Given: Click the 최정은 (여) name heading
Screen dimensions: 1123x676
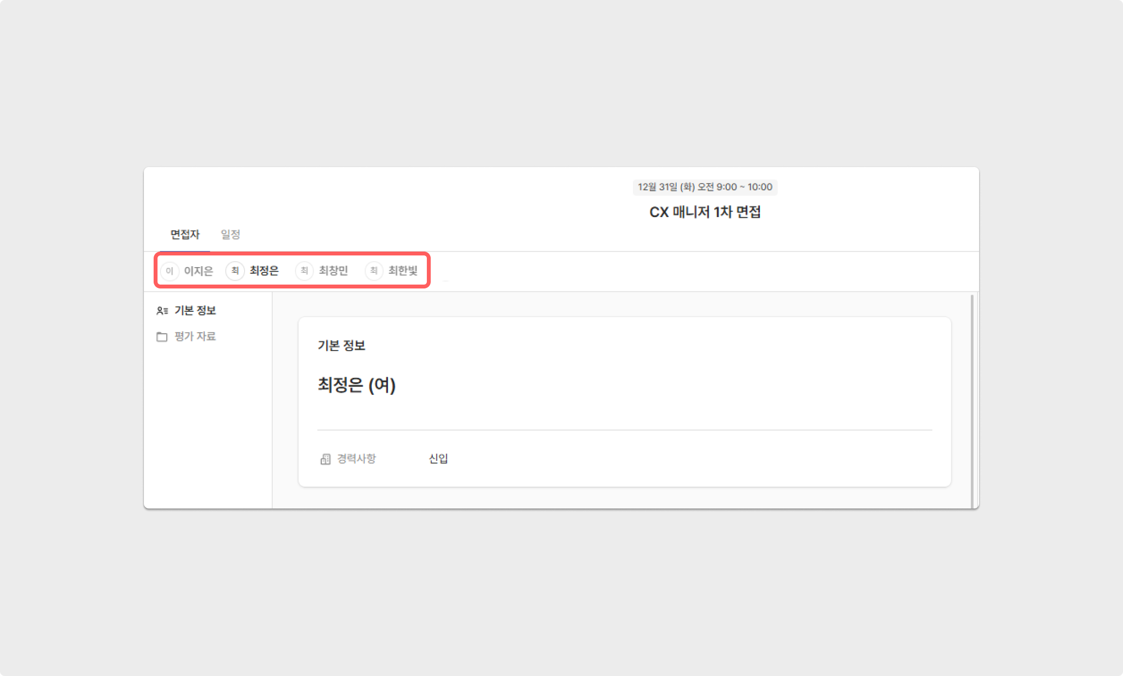Looking at the screenshot, I should point(356,385).
